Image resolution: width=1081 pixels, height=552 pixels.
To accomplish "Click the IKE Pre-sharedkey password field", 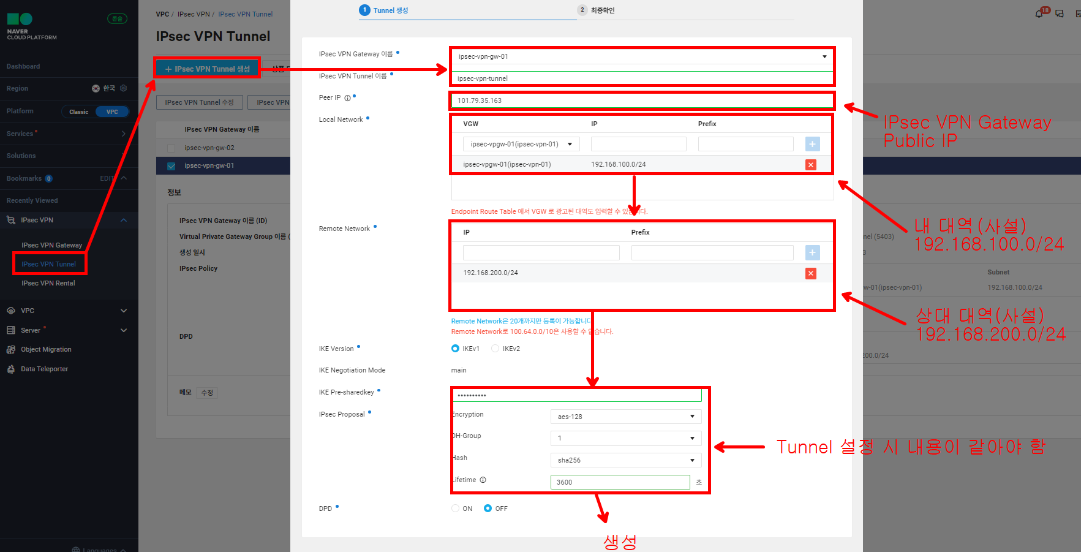I will [x=577, y=395].
